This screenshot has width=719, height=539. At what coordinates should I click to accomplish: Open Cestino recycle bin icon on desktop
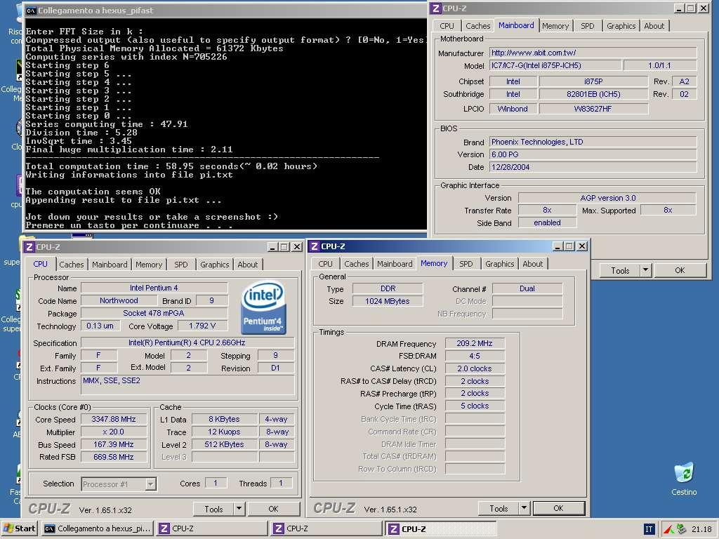(684, 479)
